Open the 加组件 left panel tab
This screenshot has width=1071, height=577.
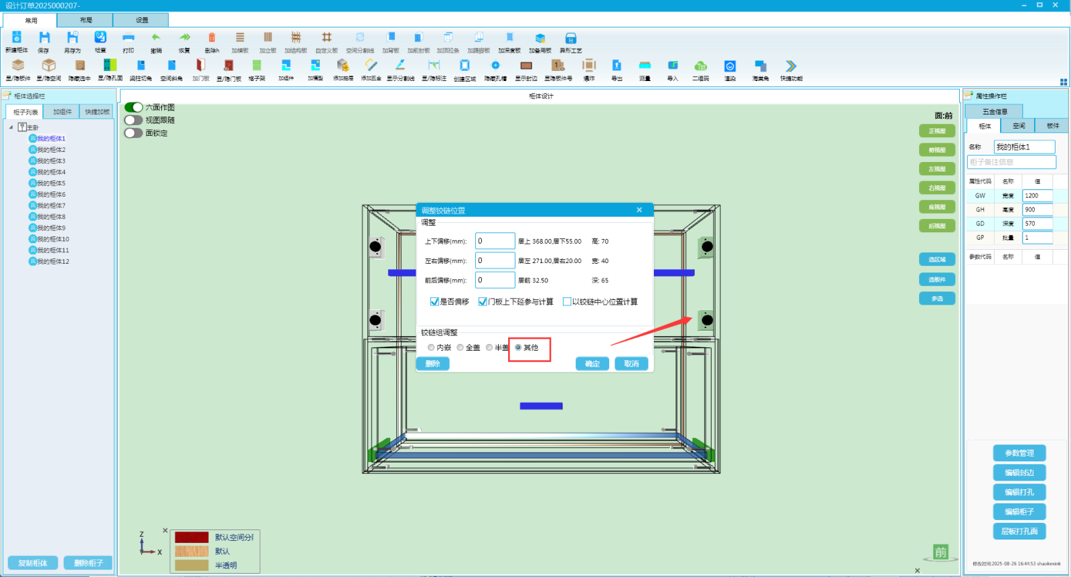point(62,112)
